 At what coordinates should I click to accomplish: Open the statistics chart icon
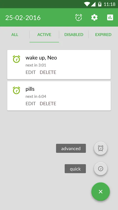(110, 17)
